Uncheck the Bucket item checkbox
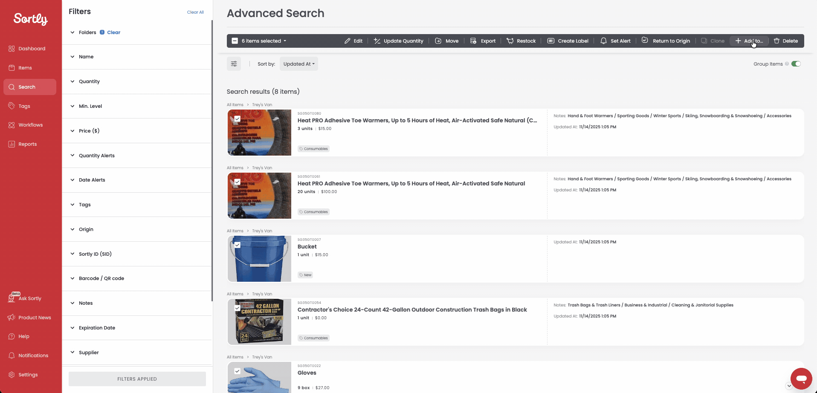The width and height of the screenshot is (817, 393). pos(238,245)
